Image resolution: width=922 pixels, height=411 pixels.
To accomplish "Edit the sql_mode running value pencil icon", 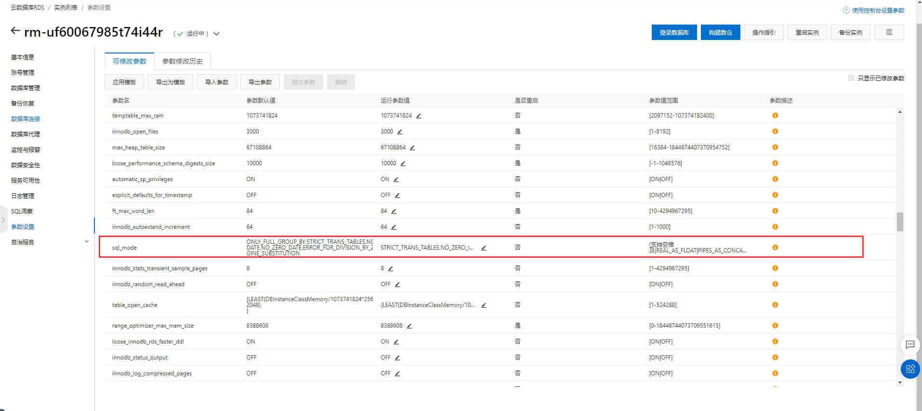I will [484, 248].
